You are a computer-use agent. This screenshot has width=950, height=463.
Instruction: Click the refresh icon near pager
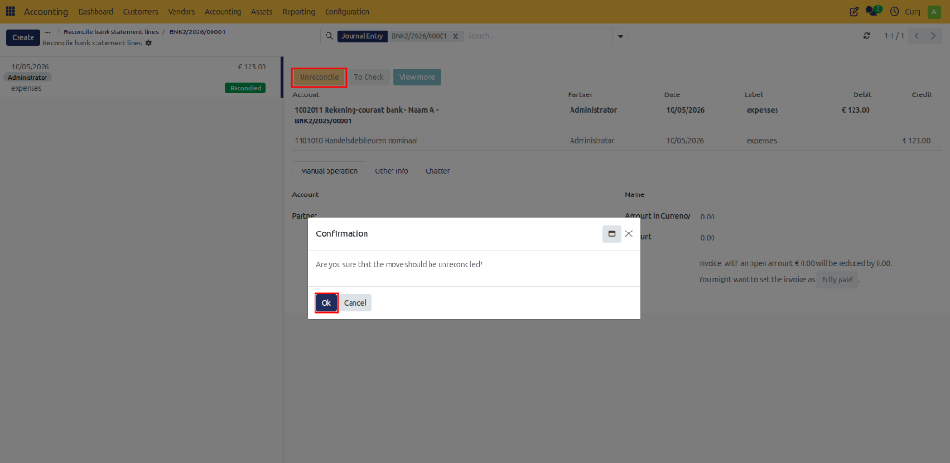pos(867,36)
